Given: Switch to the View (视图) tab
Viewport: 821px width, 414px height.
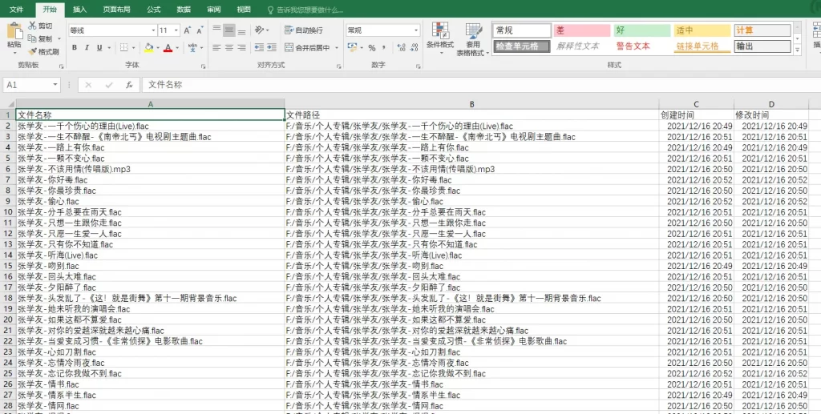Looking at the screenshot, I should pyautogui.click(x=244, y=10).
